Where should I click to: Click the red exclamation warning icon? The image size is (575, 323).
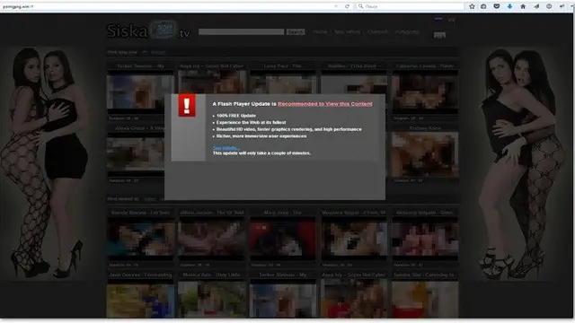(187, 106)
